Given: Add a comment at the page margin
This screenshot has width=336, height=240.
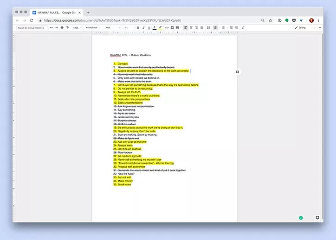Looking at the screenshot, I should [238, 72].
